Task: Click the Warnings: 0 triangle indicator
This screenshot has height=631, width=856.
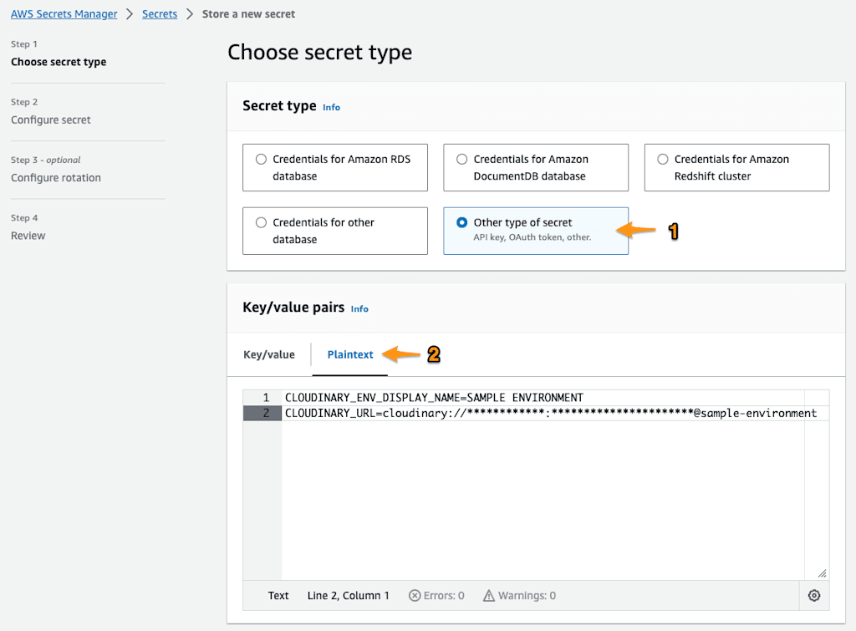Action: coord(488,596)
